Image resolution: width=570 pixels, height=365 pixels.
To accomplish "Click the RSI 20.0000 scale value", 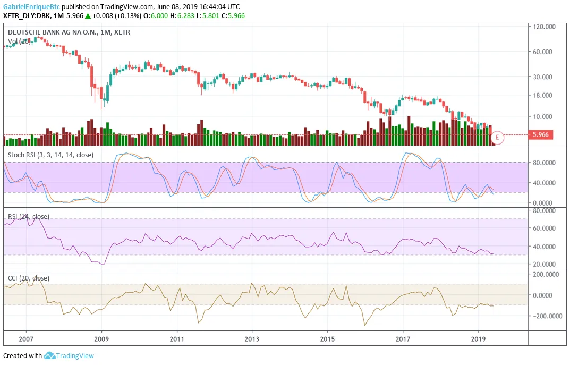I will [544, 264].
